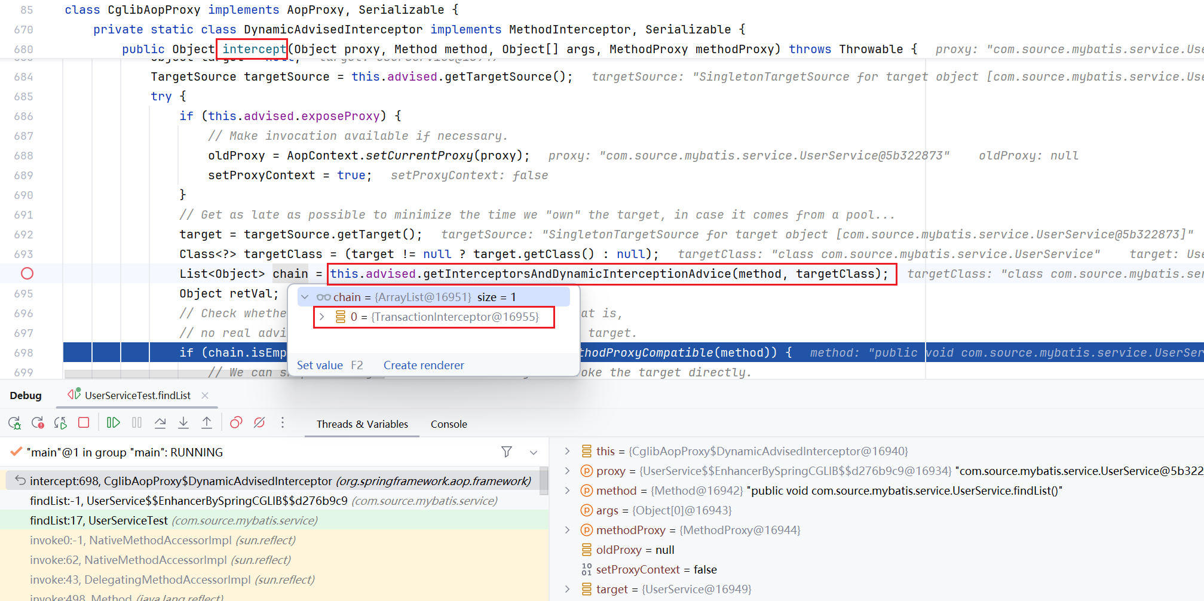Collapse the chain node in the popup
This screenshot has width=1204, height=601.
(305, 297)
